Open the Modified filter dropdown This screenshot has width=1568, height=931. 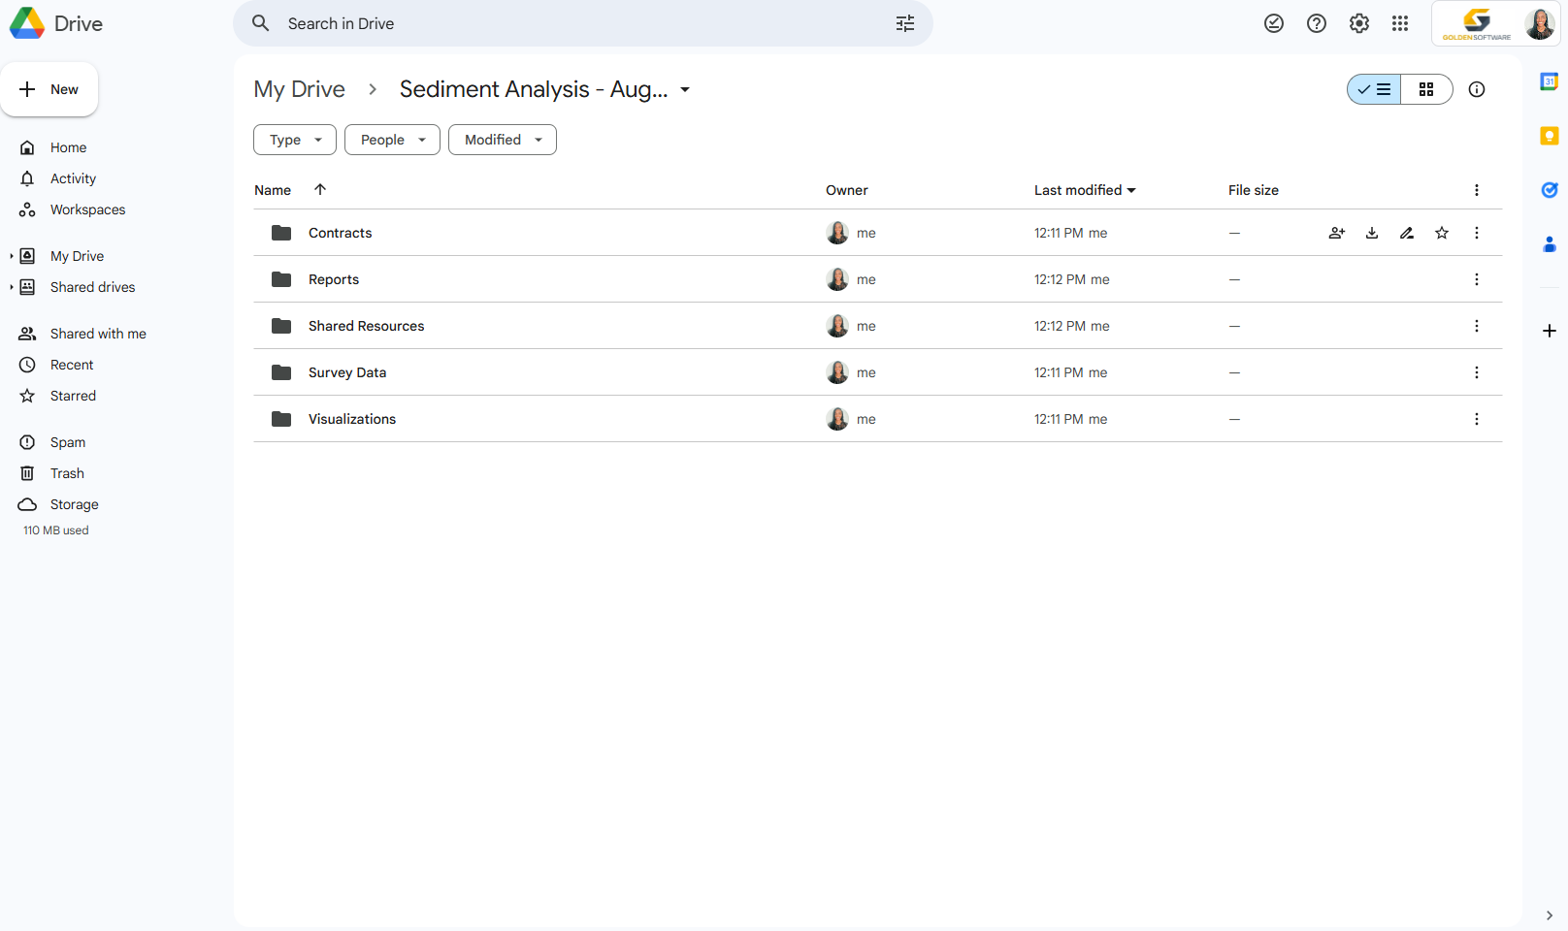[x=502, y=140]
